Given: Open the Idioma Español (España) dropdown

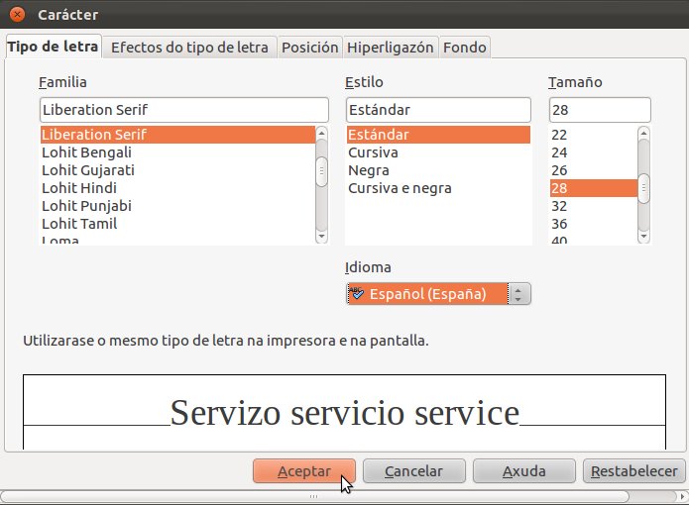Looking at the screenshot, I should [x=438, y=294].
